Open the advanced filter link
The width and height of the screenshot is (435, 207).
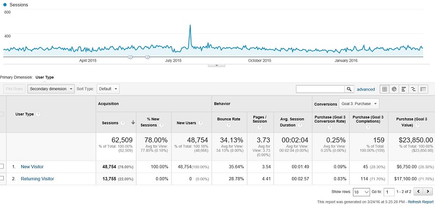coord(365,89)
